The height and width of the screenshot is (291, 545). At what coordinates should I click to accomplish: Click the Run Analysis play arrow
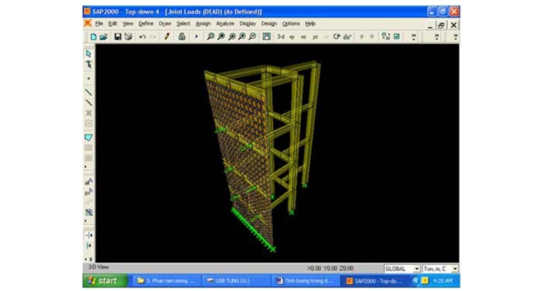pyautogui.click(x=196, y=37)
